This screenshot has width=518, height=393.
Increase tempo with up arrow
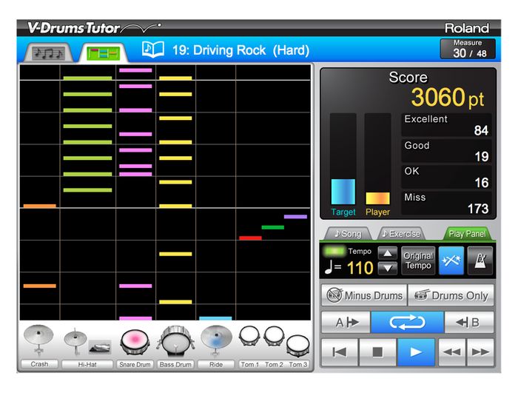[388, 254]
